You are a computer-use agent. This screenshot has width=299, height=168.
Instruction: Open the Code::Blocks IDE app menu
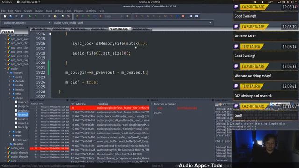click(x=28, y=2)
